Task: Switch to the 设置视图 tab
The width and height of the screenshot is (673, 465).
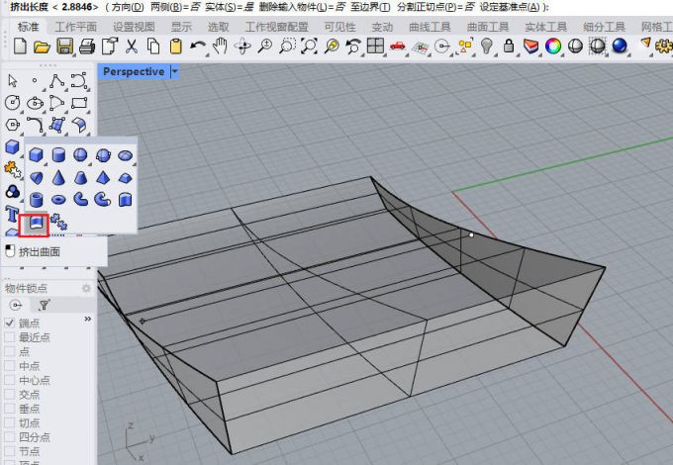Action: click(x=134, y=27)
